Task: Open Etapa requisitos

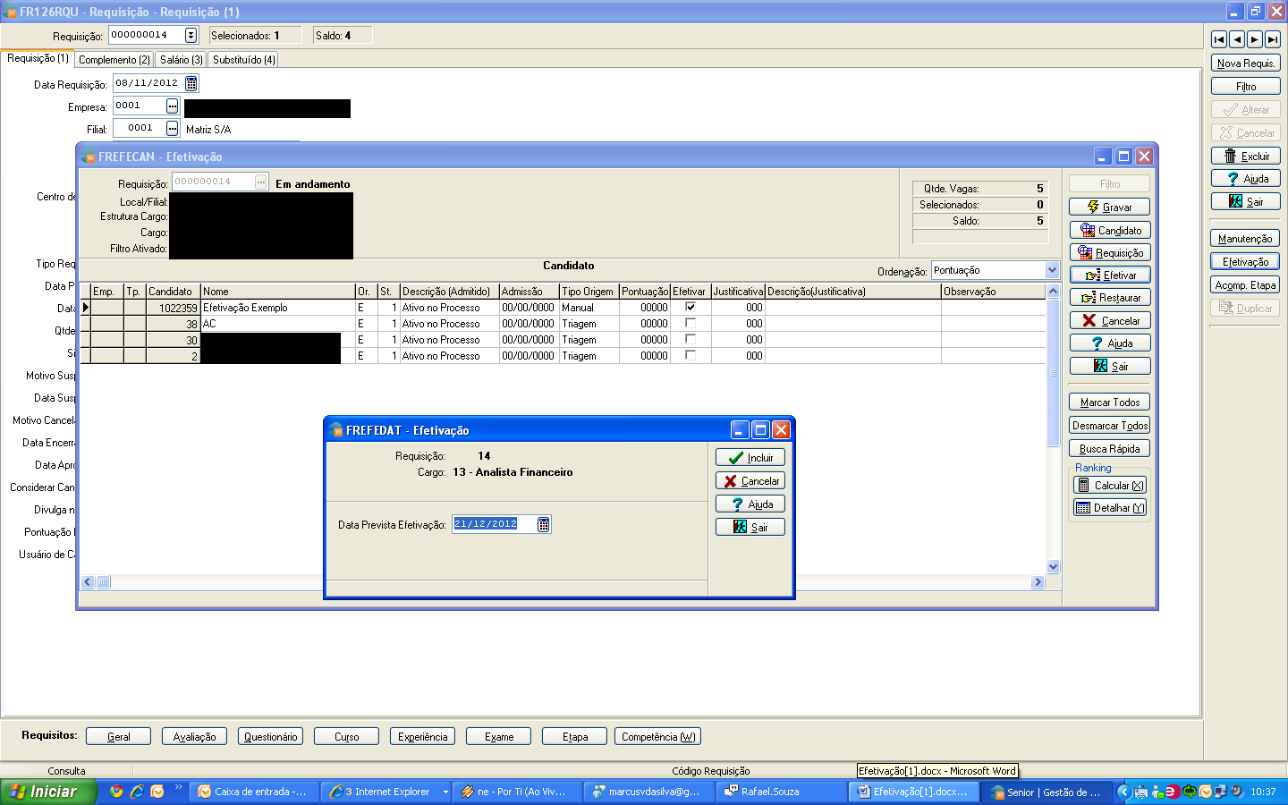Action: pyautogui.click(x=574, y=736)
